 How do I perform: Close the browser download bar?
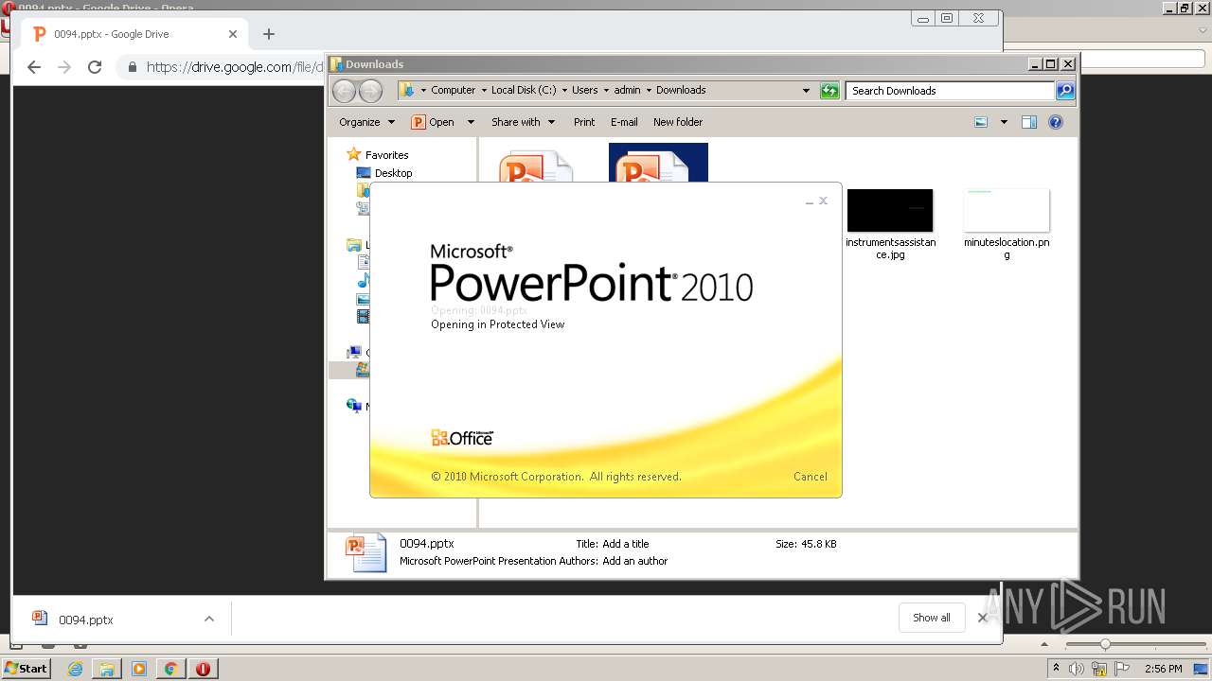click(x=983, y=618)
